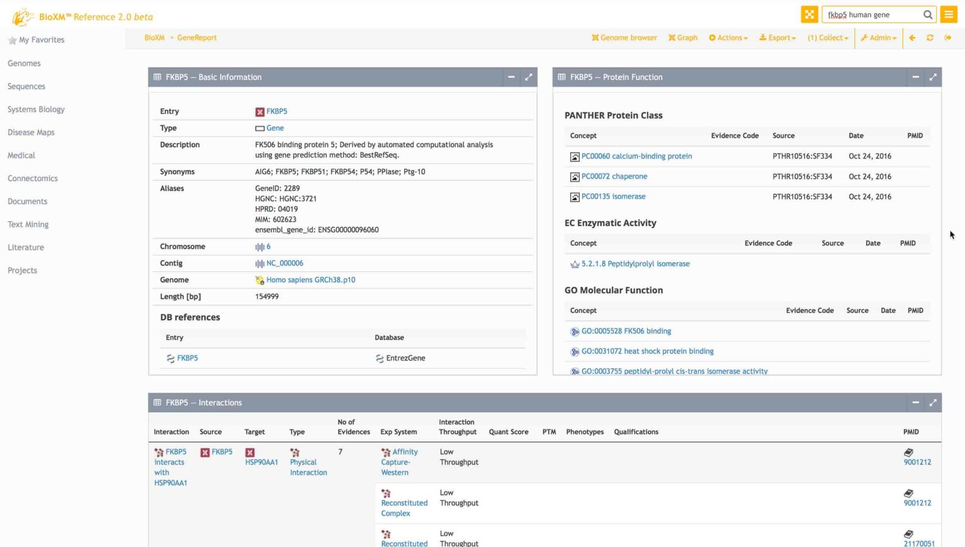Open the Actions dropdown
Screen dimensions: 965x547
click(x=728, y=38)
